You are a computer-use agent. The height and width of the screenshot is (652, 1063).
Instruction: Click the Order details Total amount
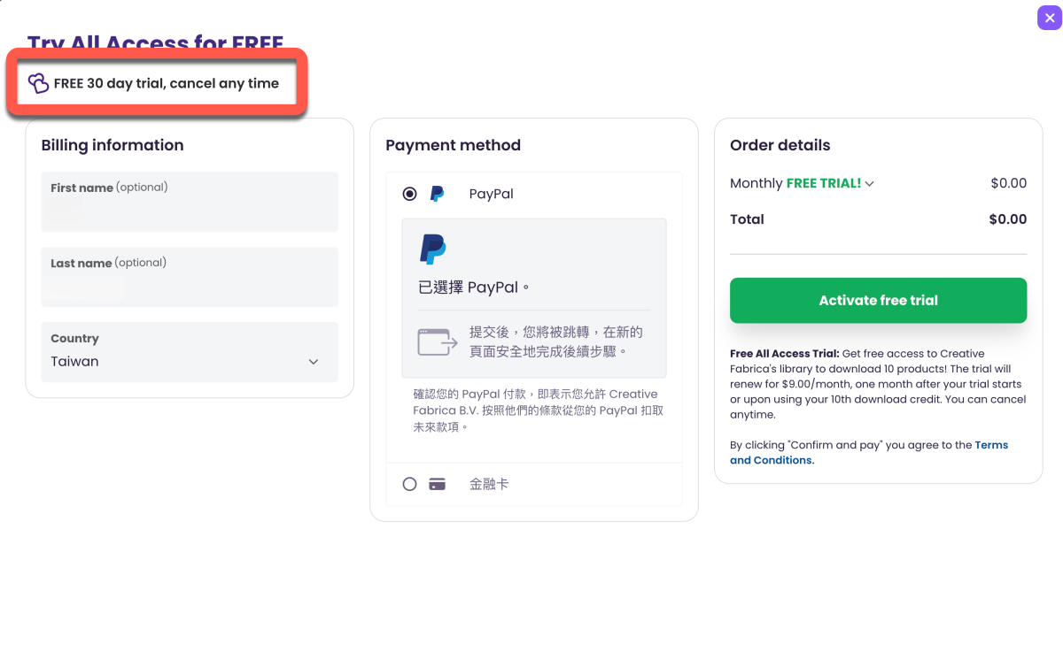(x=1007, y=219)
